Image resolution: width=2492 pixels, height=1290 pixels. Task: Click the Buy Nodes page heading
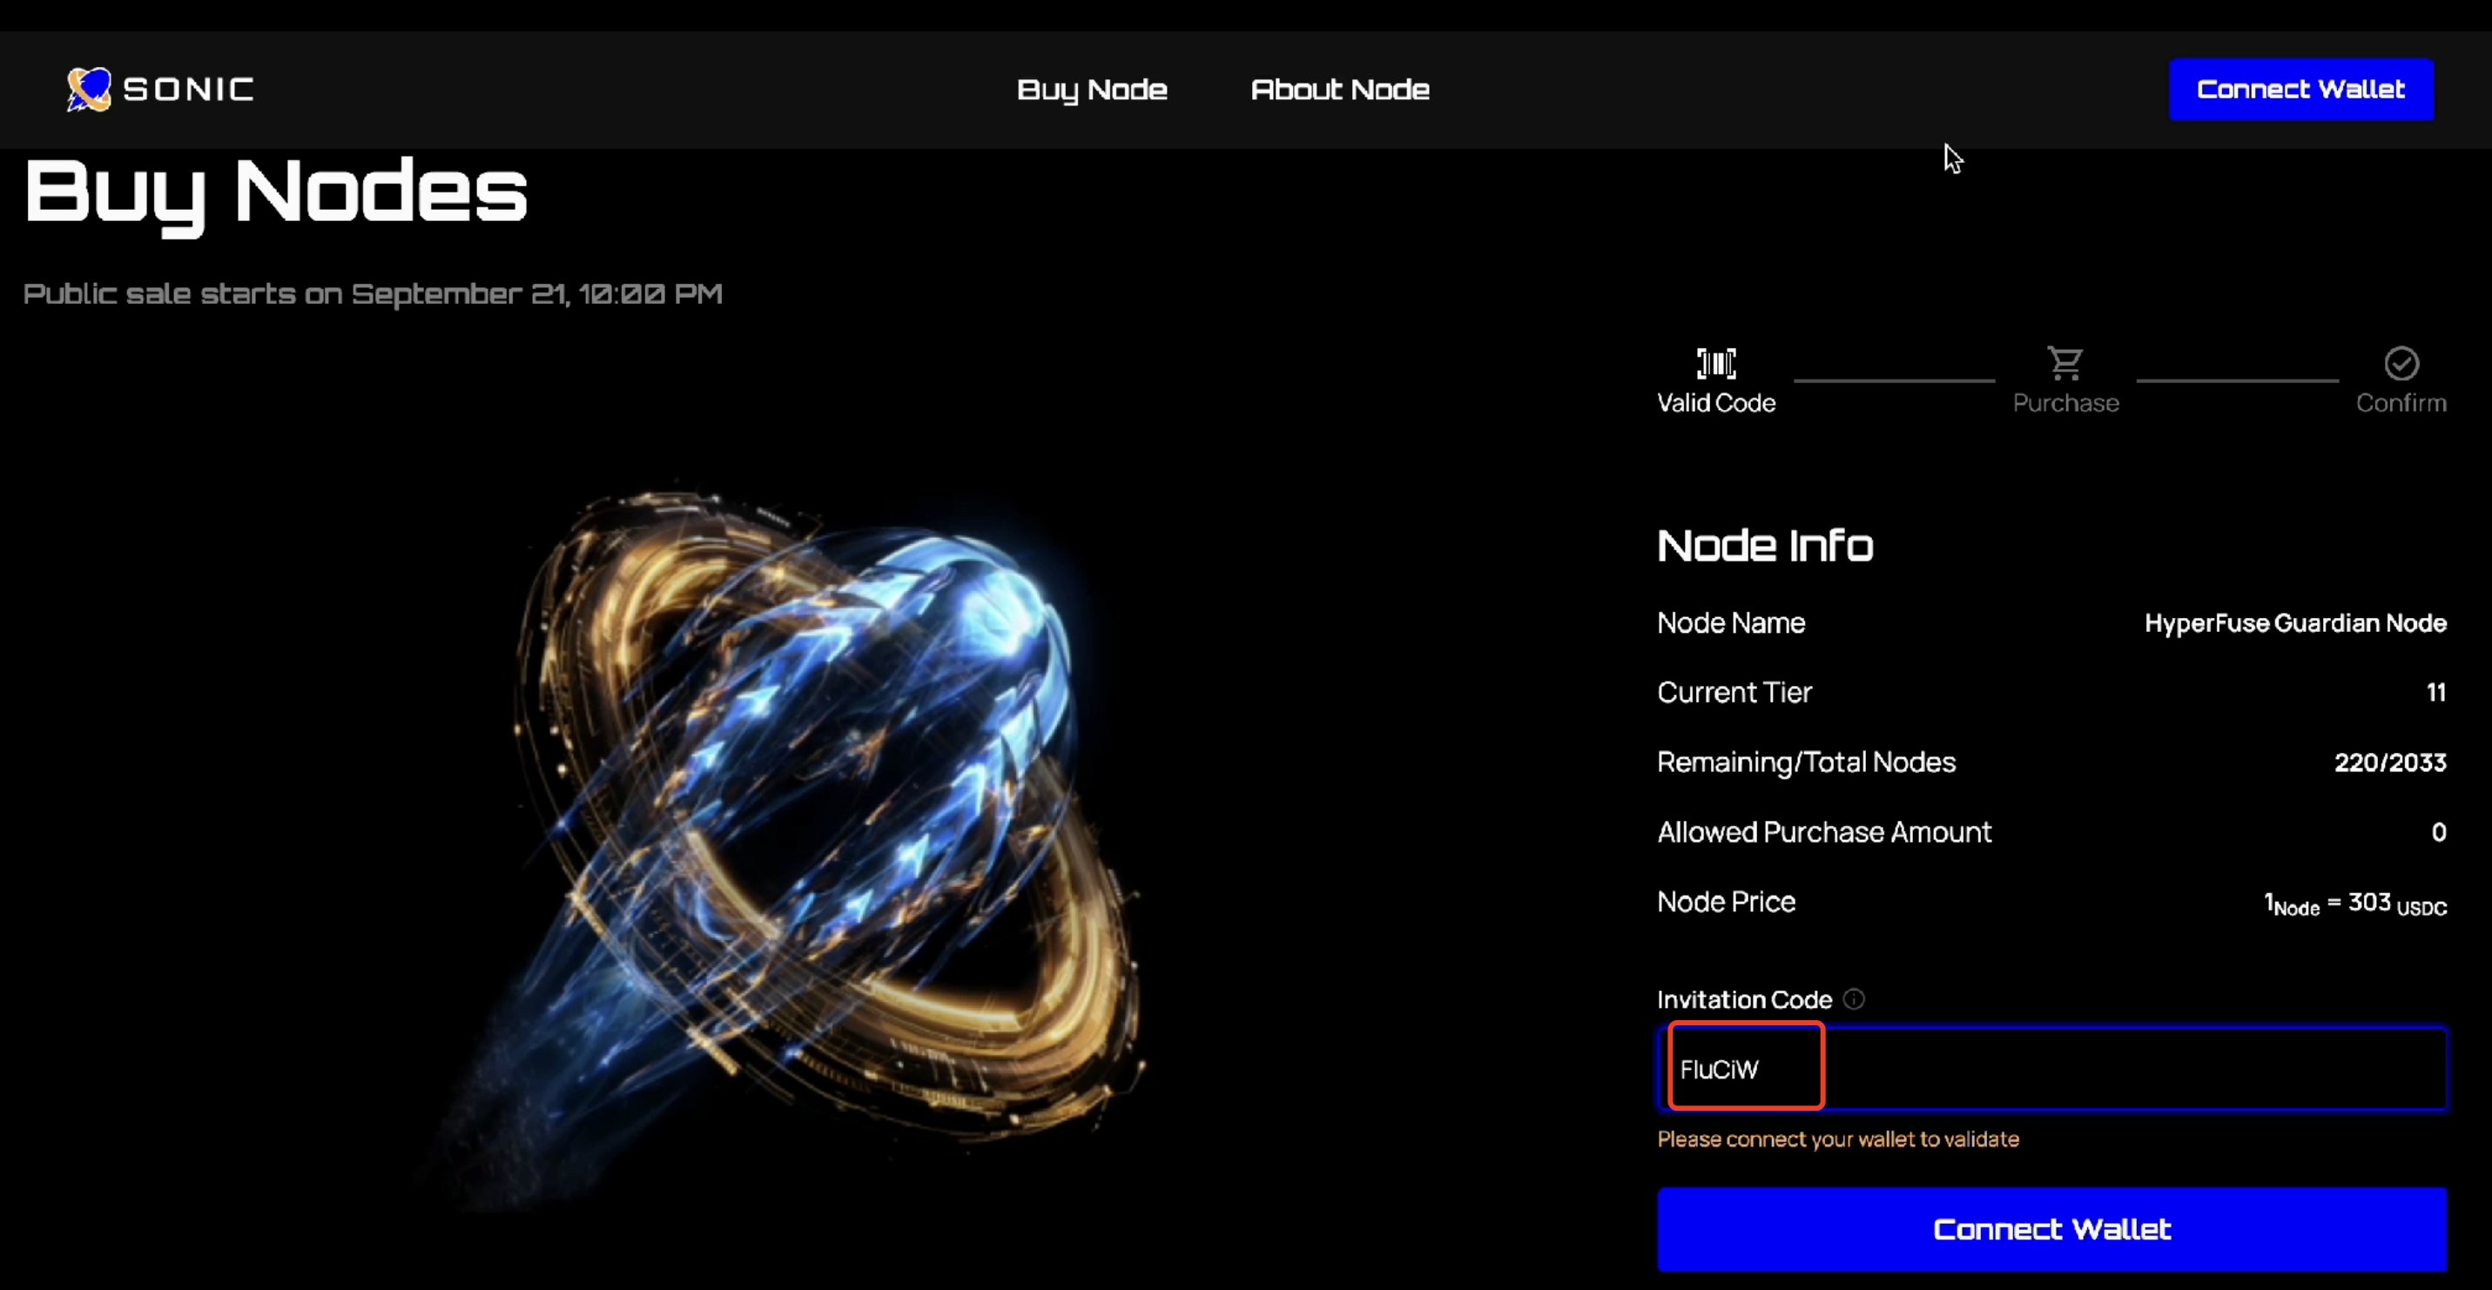click(x=276, y=191)
